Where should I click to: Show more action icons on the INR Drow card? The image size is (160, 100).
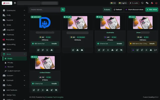(156, 50)
